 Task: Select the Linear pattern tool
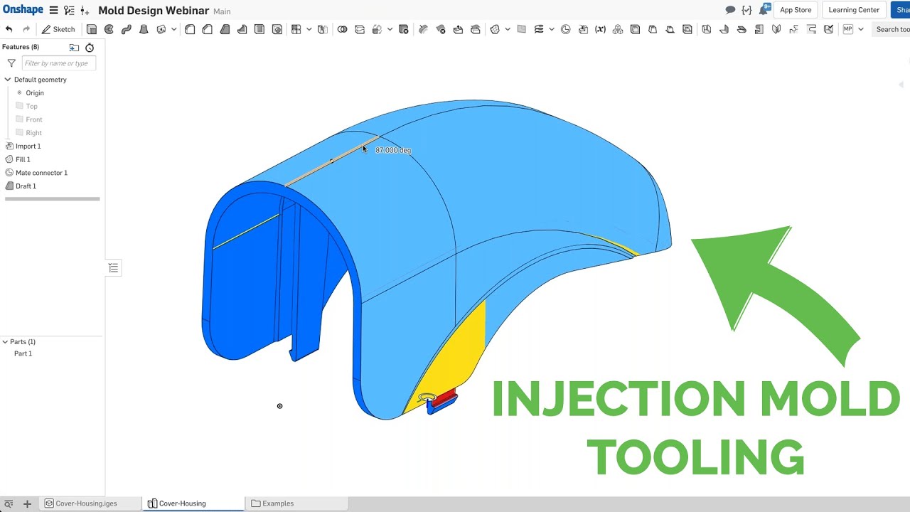296,29
